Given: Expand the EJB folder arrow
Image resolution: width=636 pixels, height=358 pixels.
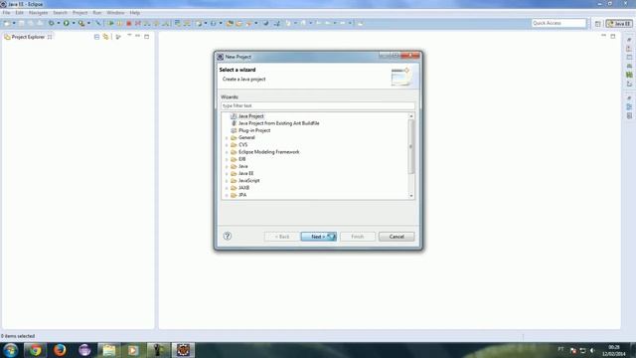Looking at the screenshot, I should click(227, 159).
